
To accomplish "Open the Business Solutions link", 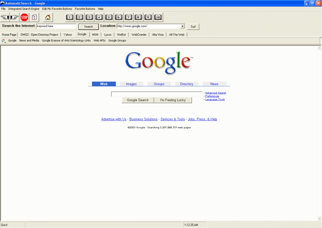I will pos(143,119).
